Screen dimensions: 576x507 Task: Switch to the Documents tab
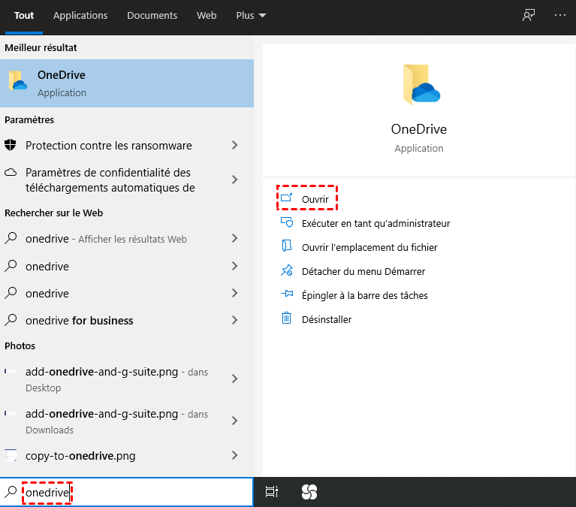pyautogui.click(x=152, y=15)
